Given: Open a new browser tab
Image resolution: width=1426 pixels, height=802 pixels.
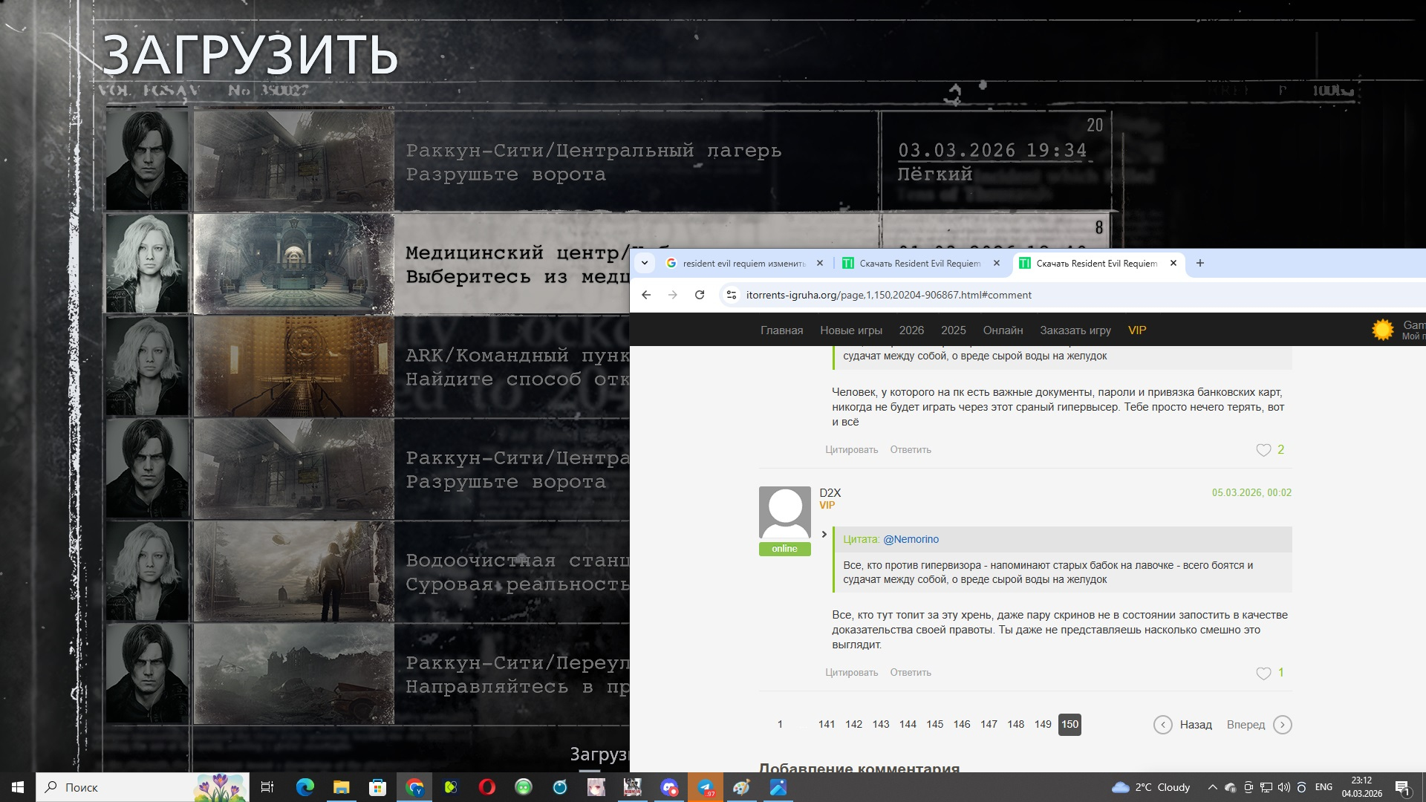Looking at the screenshot, I should pyautogui.click(x=1199, y=263).
